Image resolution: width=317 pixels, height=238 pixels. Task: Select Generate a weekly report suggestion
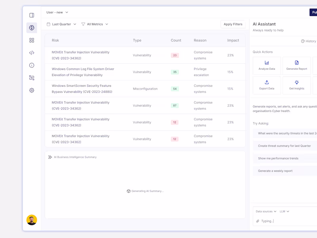pyautogui.click(x=285, y=171)
